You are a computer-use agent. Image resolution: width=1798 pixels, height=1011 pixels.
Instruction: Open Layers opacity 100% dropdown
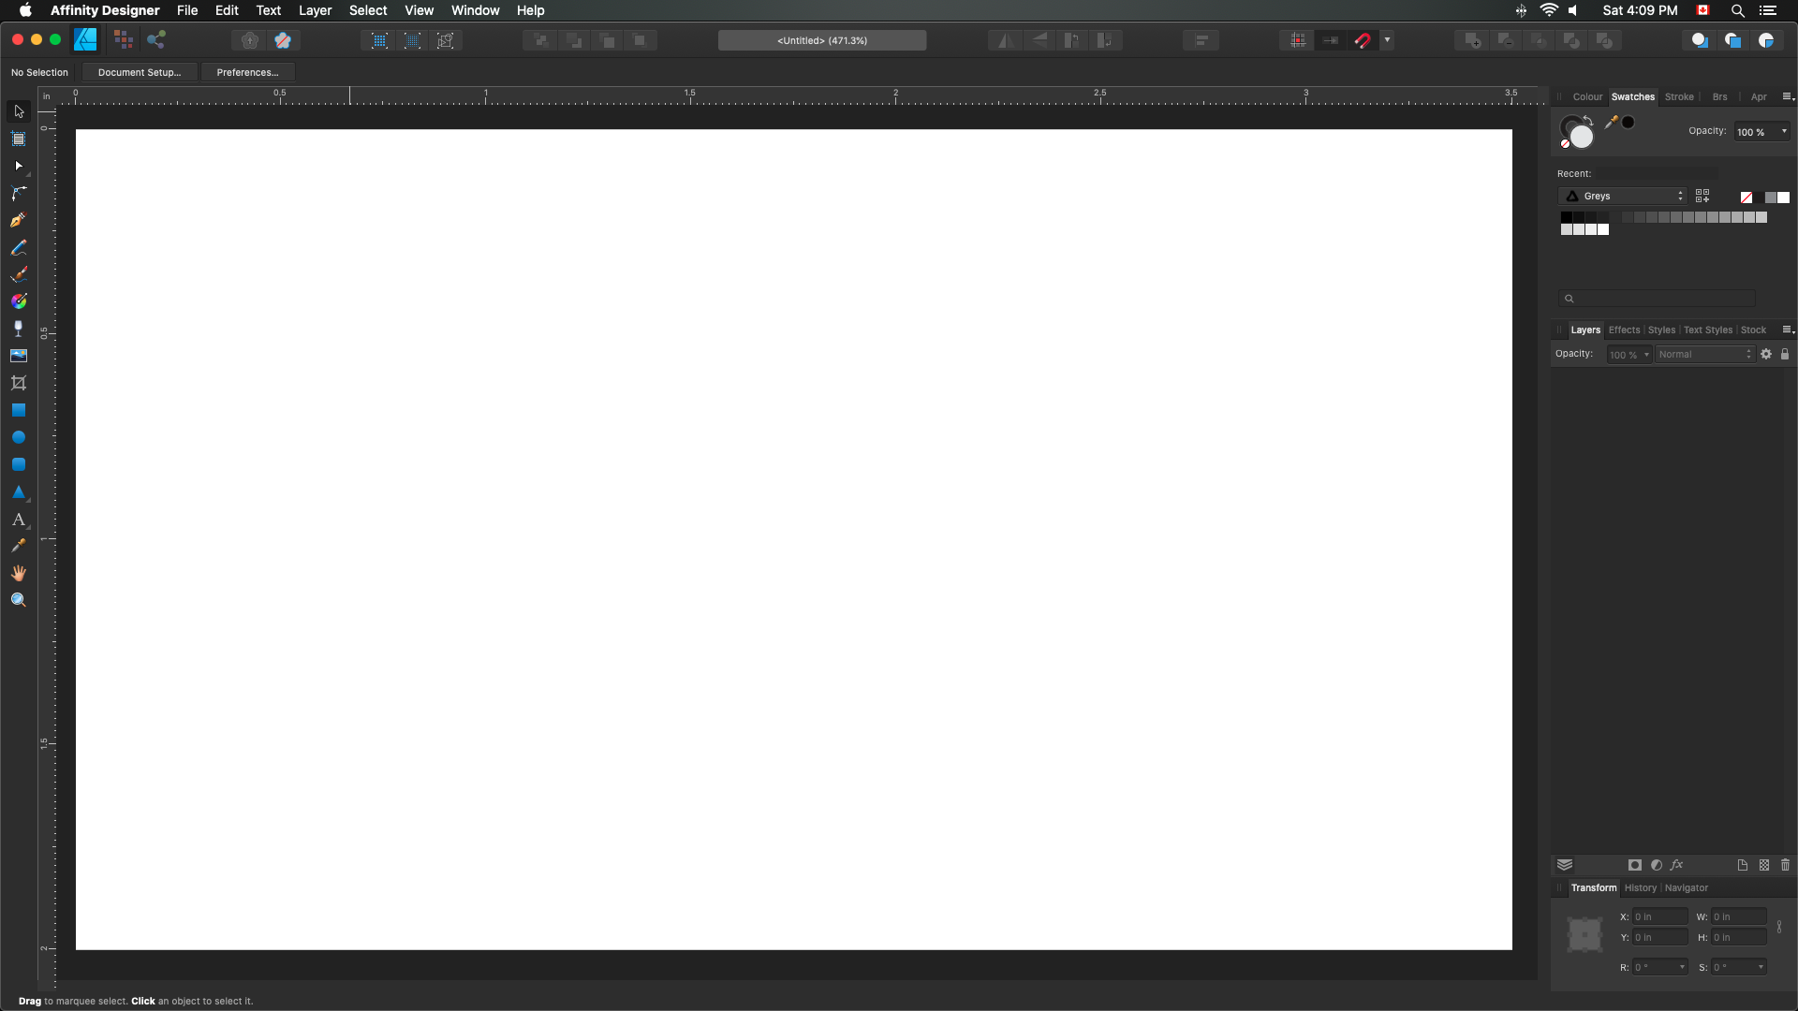[x=1646, y=354]
